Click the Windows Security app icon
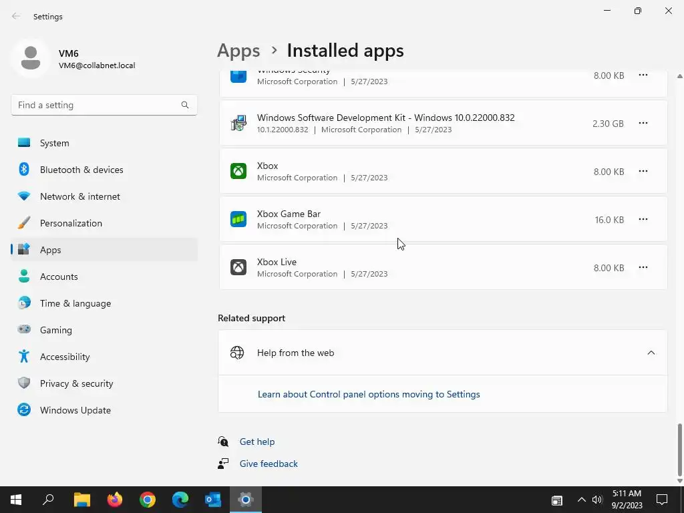This screenshot has width=684, height=513. pos(238,76)
